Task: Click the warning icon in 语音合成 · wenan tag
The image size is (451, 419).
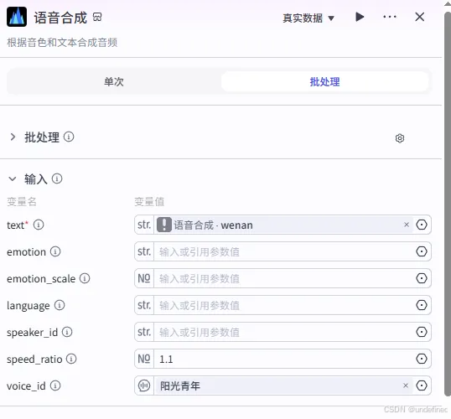Action: click(x=164, y=225)
